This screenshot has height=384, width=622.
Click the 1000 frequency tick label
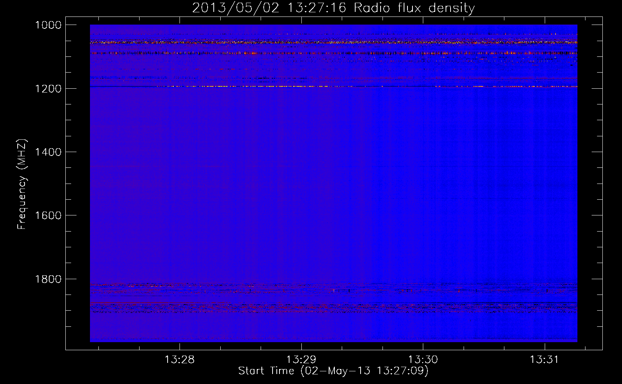(x=48, y=25)
